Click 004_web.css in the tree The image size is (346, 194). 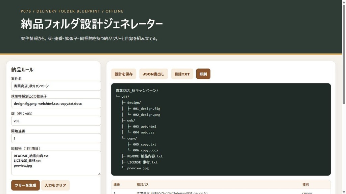click(x=144, y=132)
